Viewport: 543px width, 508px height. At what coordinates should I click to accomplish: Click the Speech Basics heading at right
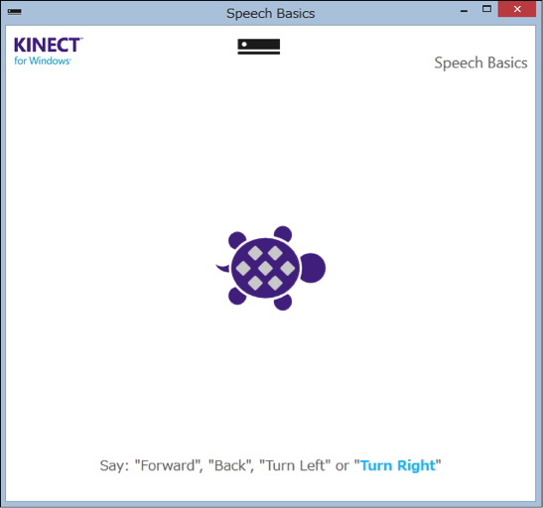point(480,63)
